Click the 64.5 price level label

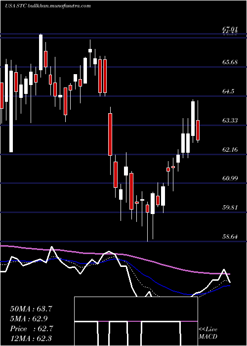[x=228, y=91]
